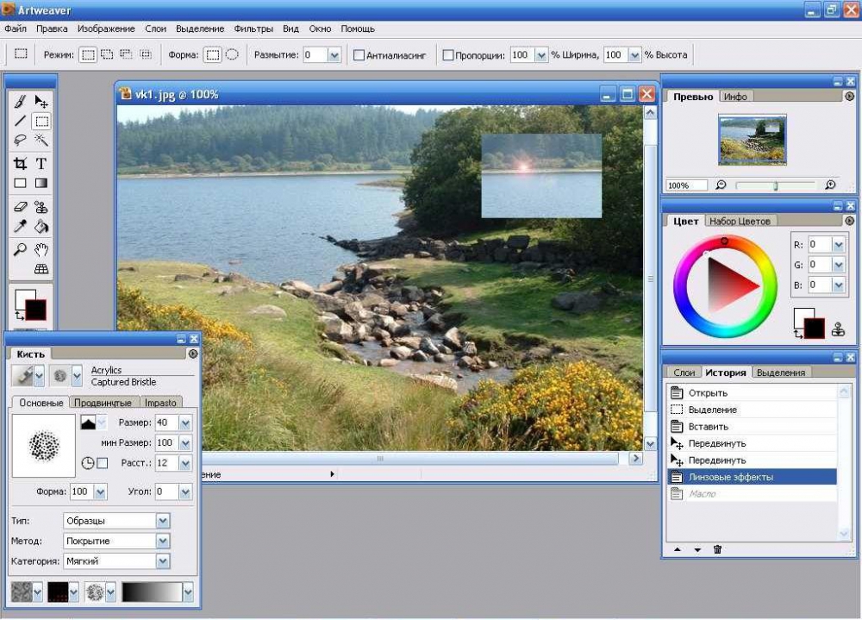This screenshot has width=862, height=620.
Task: Open the Размытие dropdown in options bar
Action: [334, 55]
